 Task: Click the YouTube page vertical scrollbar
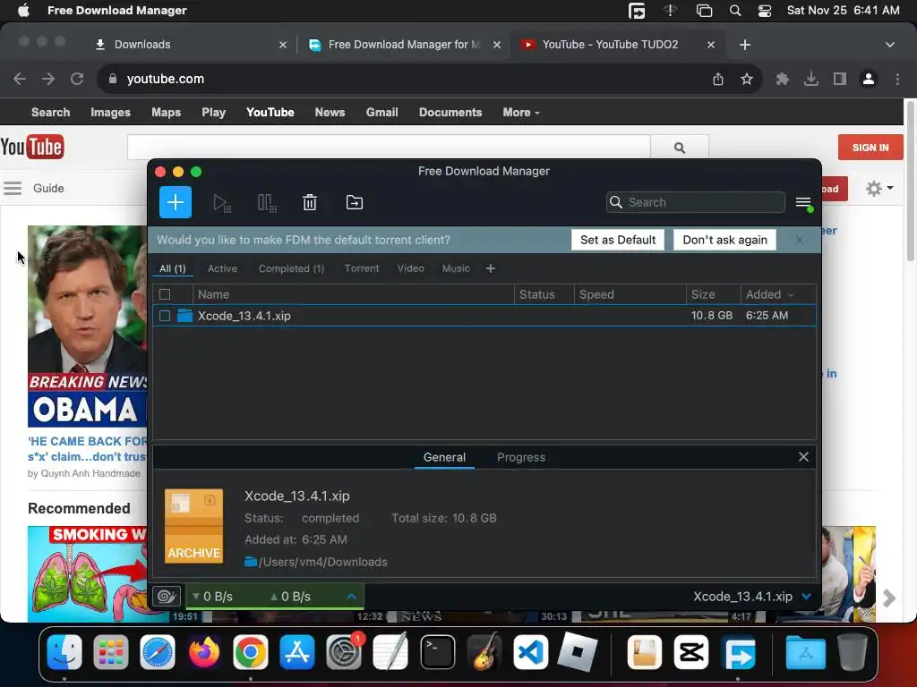click(911, 181)
